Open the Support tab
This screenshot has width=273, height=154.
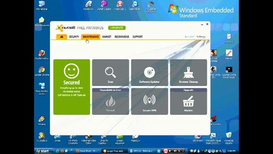click(137, 37)
